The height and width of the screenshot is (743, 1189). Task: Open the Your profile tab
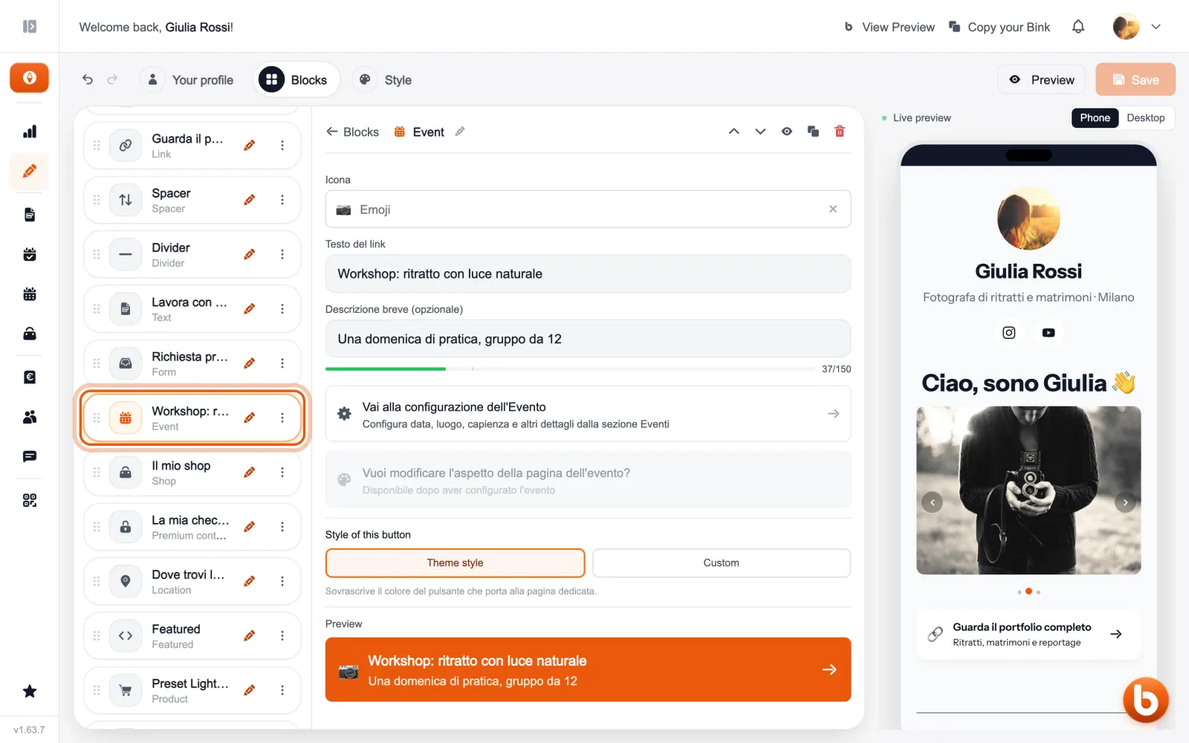coord(190,80)
